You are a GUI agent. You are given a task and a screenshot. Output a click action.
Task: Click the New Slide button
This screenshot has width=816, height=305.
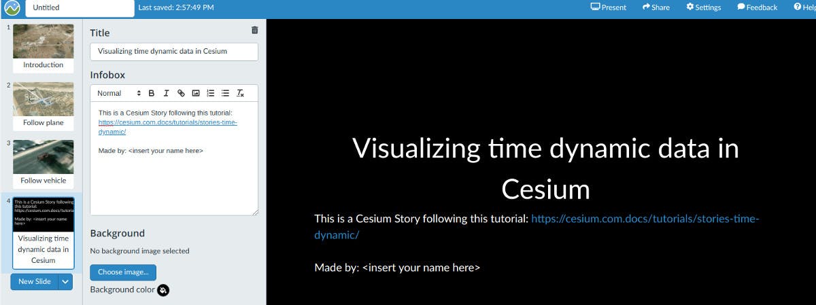(35, 281)
